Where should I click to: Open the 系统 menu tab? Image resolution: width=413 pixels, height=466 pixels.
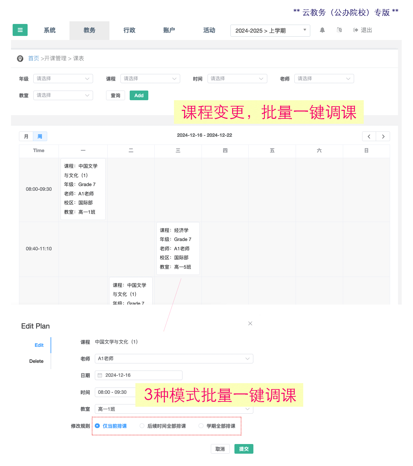pos(50,30)
